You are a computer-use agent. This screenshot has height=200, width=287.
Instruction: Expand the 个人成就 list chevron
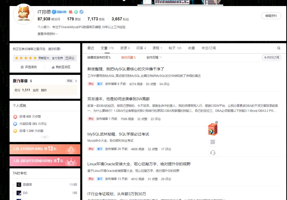click(x=45, y=137)
